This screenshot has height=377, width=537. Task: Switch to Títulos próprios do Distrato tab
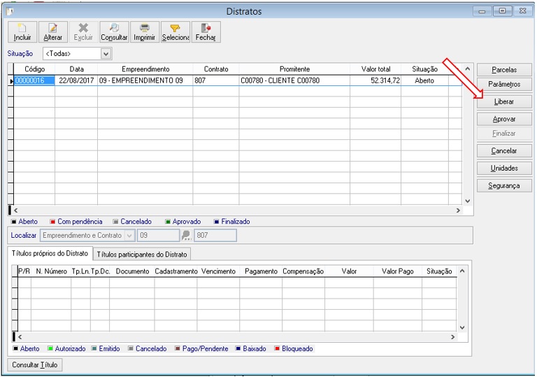(x=50, y=254)
